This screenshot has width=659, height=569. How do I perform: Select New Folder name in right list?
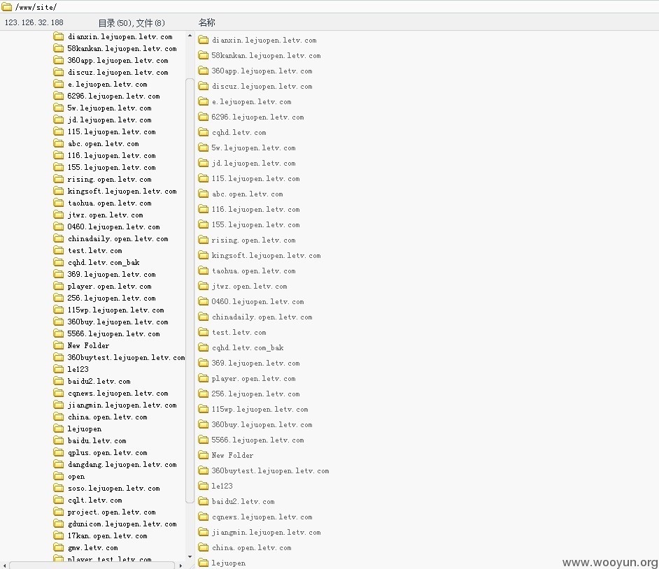[x=232, y=455]
